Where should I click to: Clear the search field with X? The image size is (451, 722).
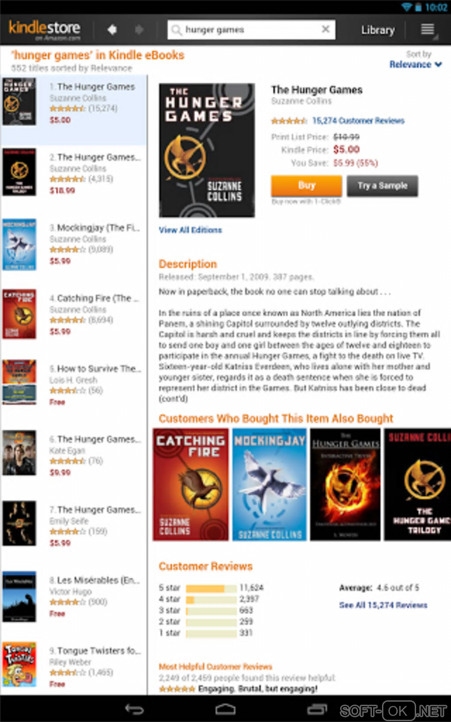tap(325, 29)
